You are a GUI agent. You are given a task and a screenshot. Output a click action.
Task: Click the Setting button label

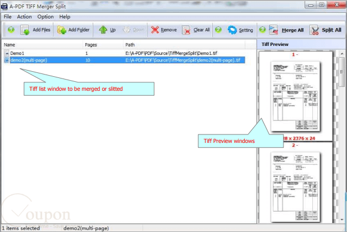(246, 30)
